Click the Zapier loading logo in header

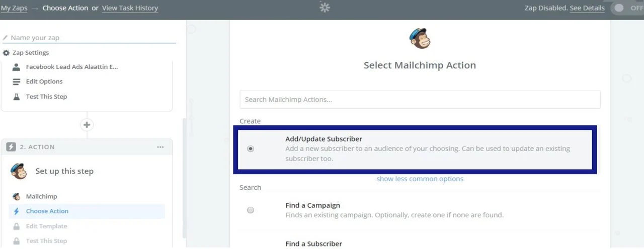(x=325, y=8)
